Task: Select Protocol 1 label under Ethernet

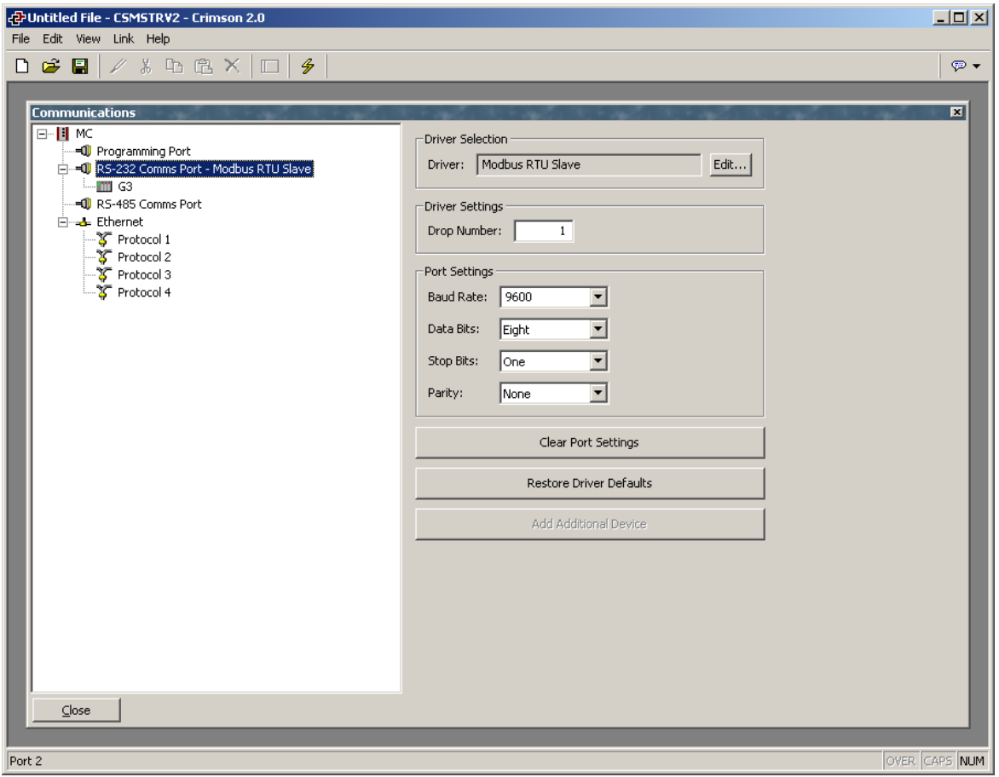Action: coord(144,239)
